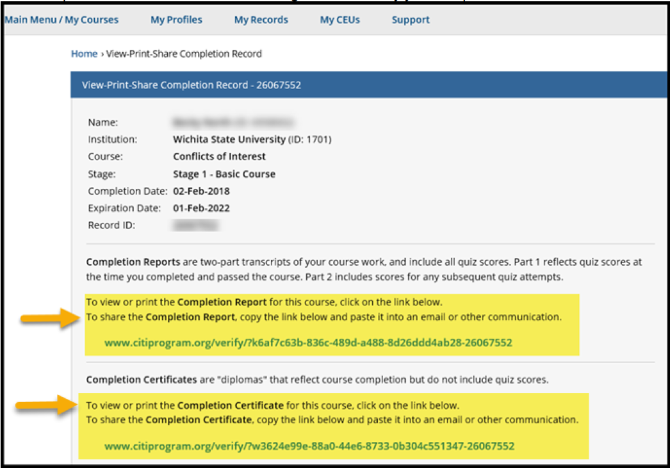
Task: Open the My CEUs page
Action: tap(339, 20)
